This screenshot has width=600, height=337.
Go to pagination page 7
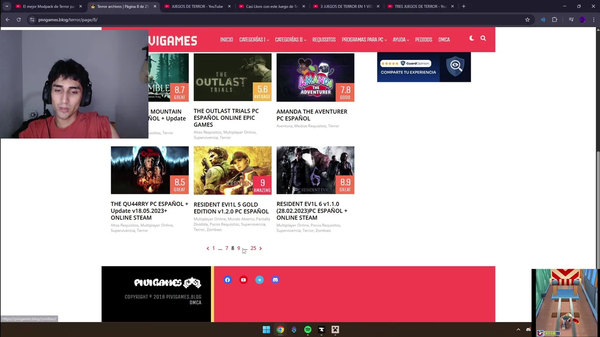click(x=226, y=249)
